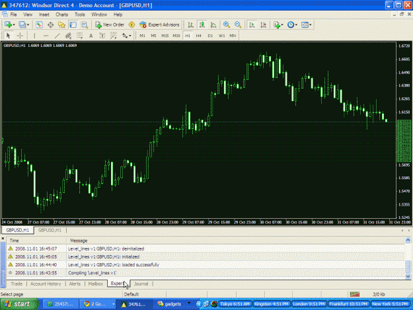Select the crosshair tool
413x310 pixels.
pyautogui.click(x=20, y=36)
